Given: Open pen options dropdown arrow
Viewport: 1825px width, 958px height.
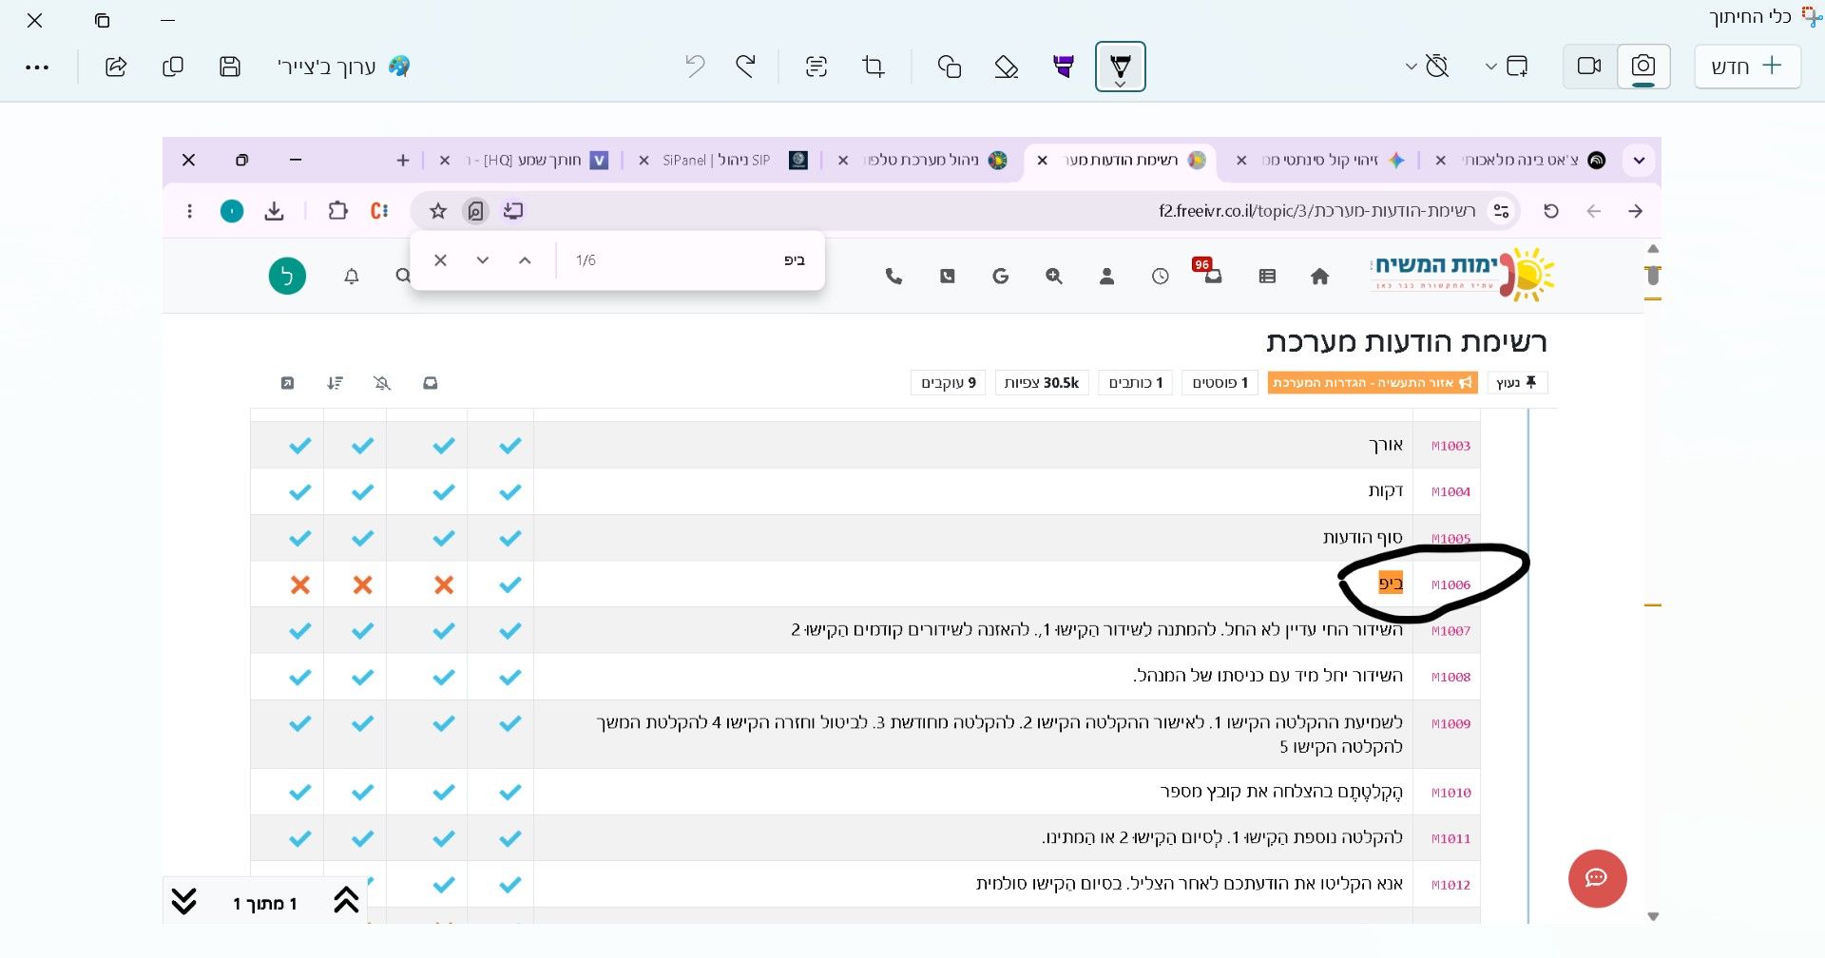Looking at the screenshot, I should (1120, 85).
